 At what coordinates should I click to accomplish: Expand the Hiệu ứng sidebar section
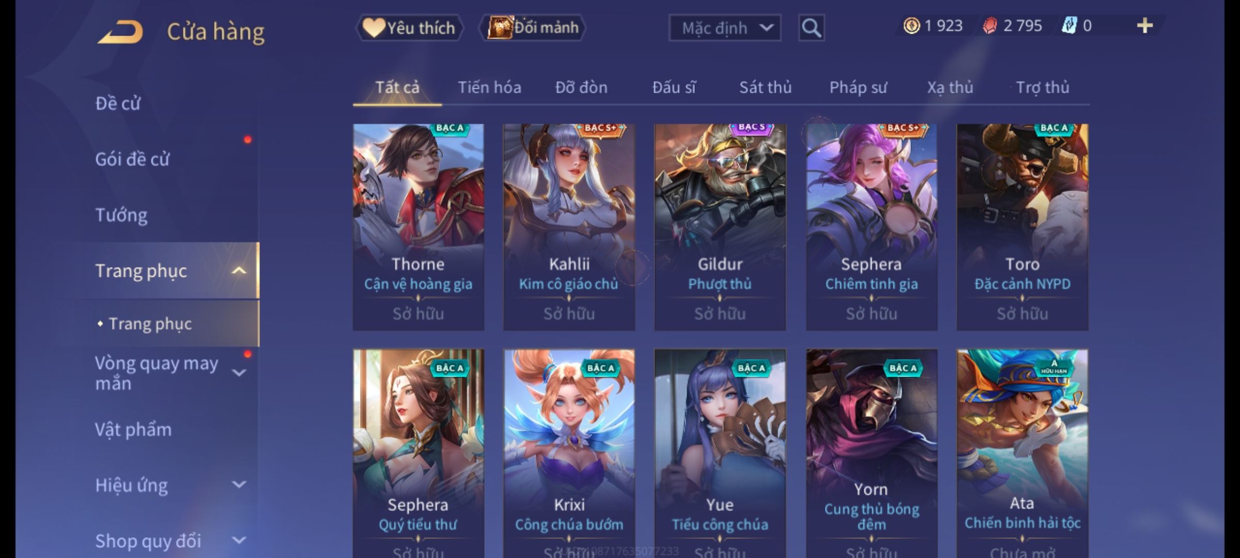[x=239, y=485]
